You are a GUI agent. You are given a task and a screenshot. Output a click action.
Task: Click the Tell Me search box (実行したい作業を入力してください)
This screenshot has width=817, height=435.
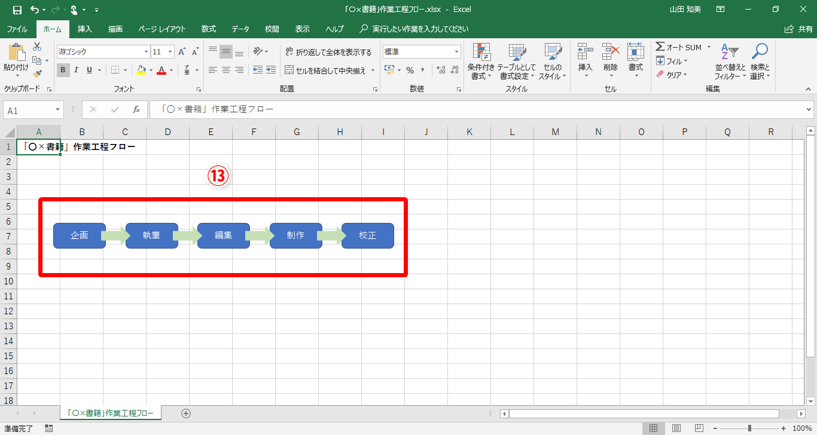[414, 29]
